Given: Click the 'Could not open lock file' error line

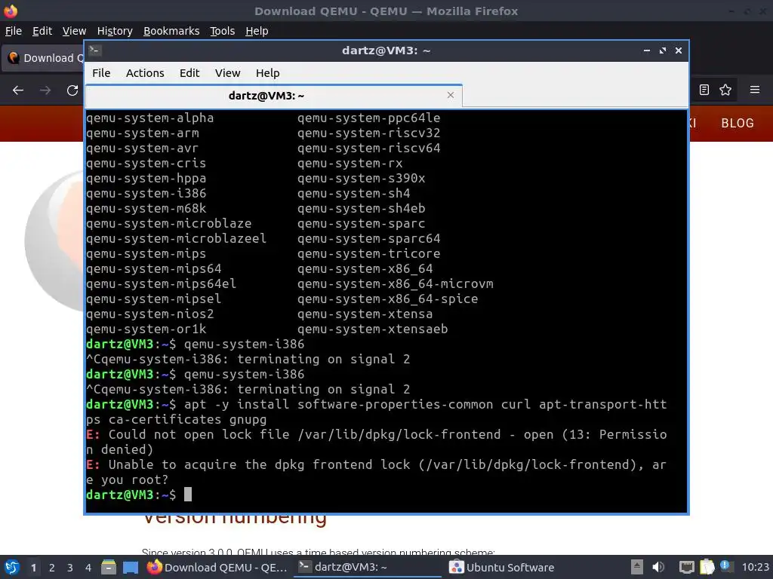Looking at the screenshot, I should tap(377, 442).
